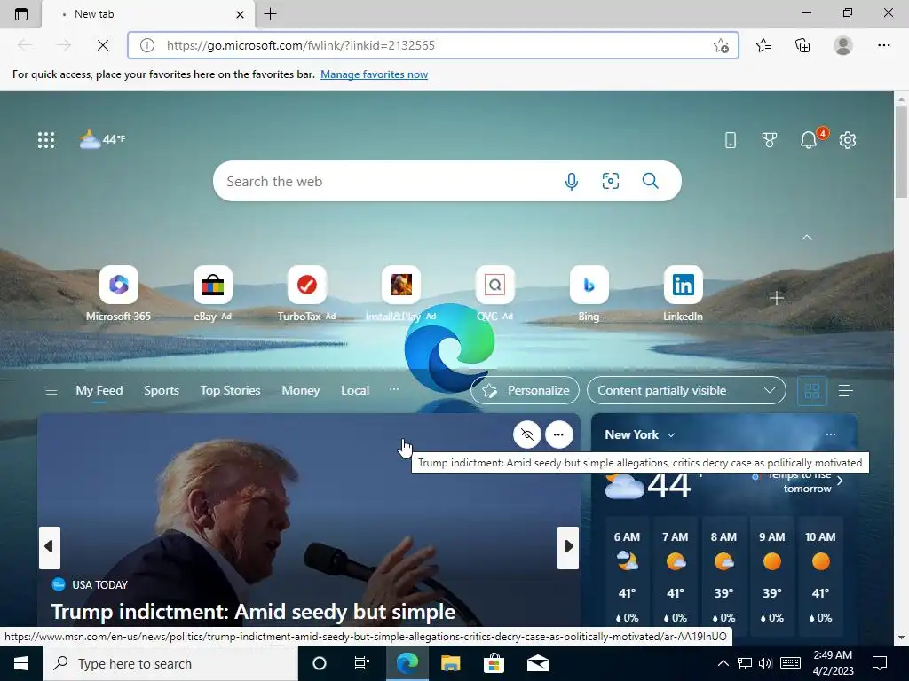Image resolution: width=909 pixels, height=681 pixels.
Task: Add a new quick link site
Action: pos(776,298)
